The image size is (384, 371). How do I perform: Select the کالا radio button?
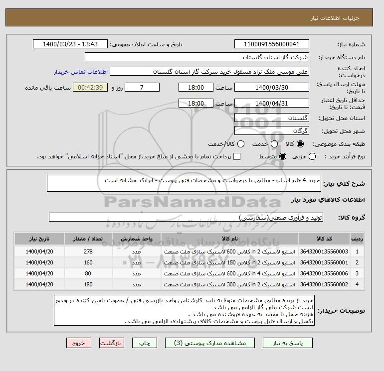click(x=300, y=144)
